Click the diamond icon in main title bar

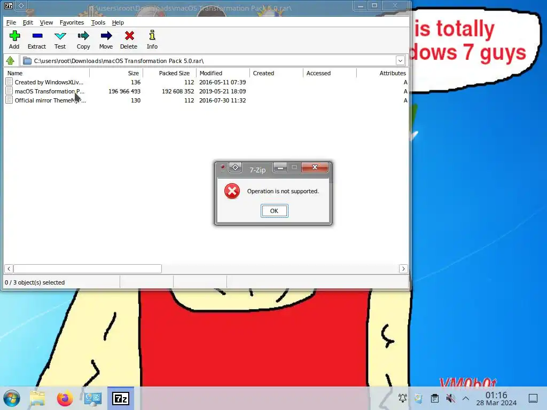point(21,5)
